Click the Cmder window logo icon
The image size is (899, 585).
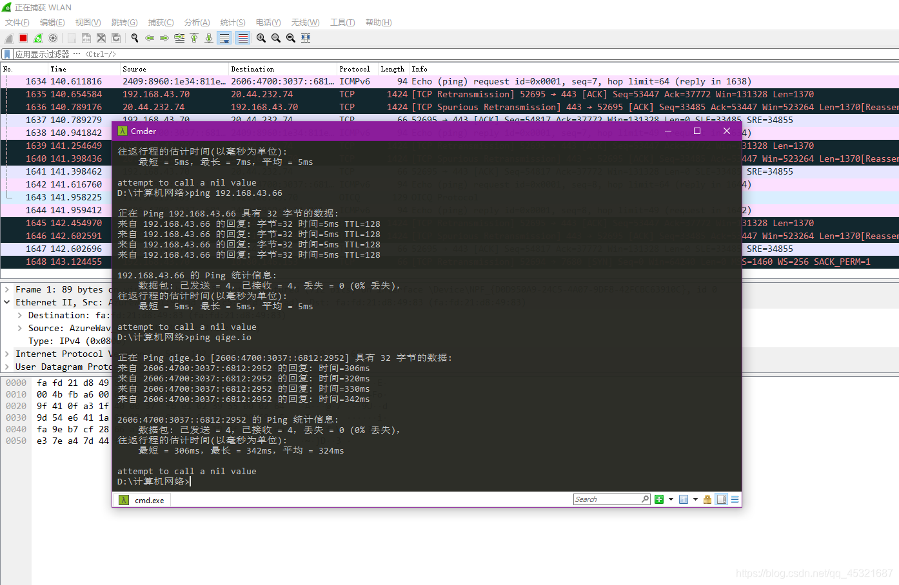[123, 131]
